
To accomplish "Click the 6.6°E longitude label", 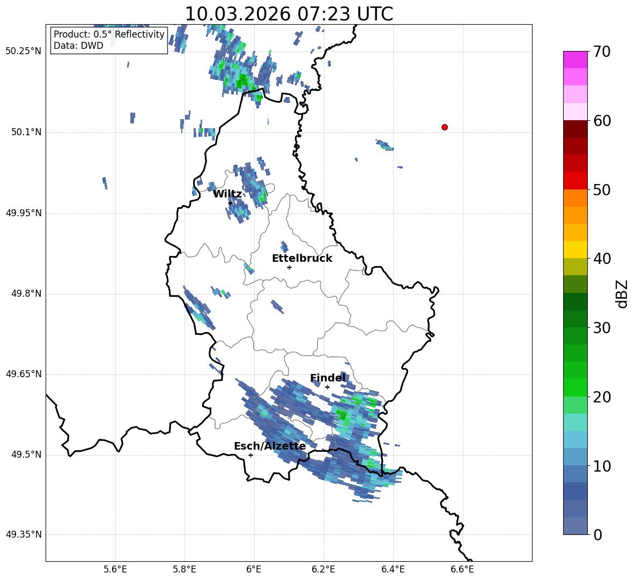I will (x=462, y=569).
